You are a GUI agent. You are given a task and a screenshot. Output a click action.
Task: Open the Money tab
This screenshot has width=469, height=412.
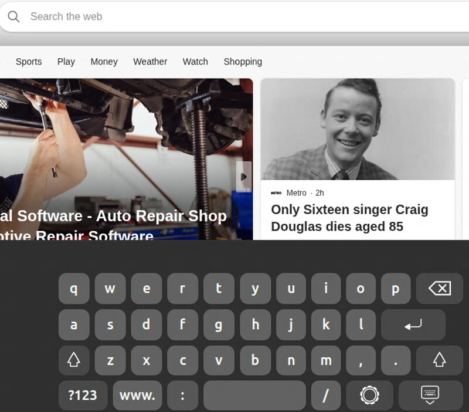tap(104, 62)
